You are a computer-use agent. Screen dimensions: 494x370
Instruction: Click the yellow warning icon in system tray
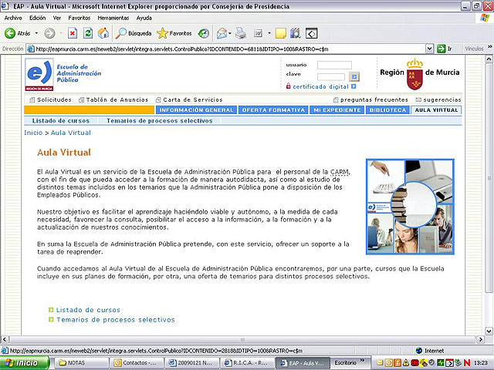[406, 363]
